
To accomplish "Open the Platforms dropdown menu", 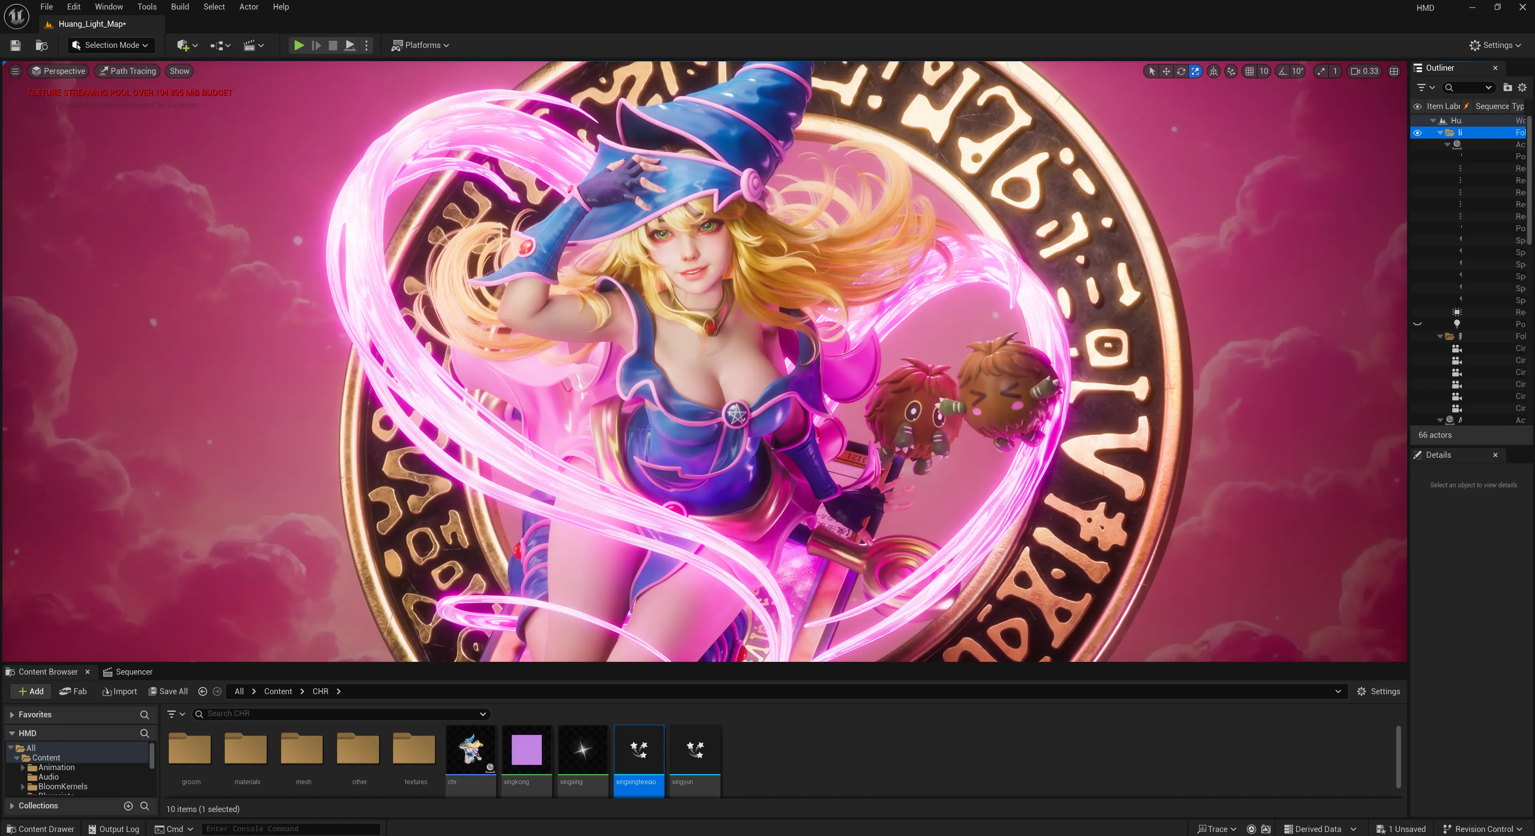I will pos(420,45).
